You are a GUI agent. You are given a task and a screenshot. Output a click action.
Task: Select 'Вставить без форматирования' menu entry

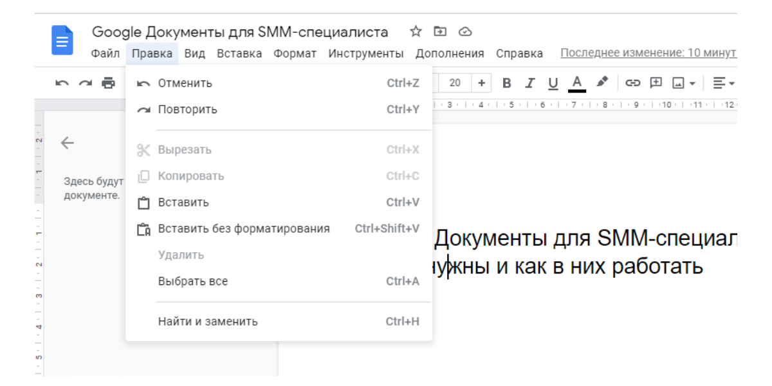(244, 228)
